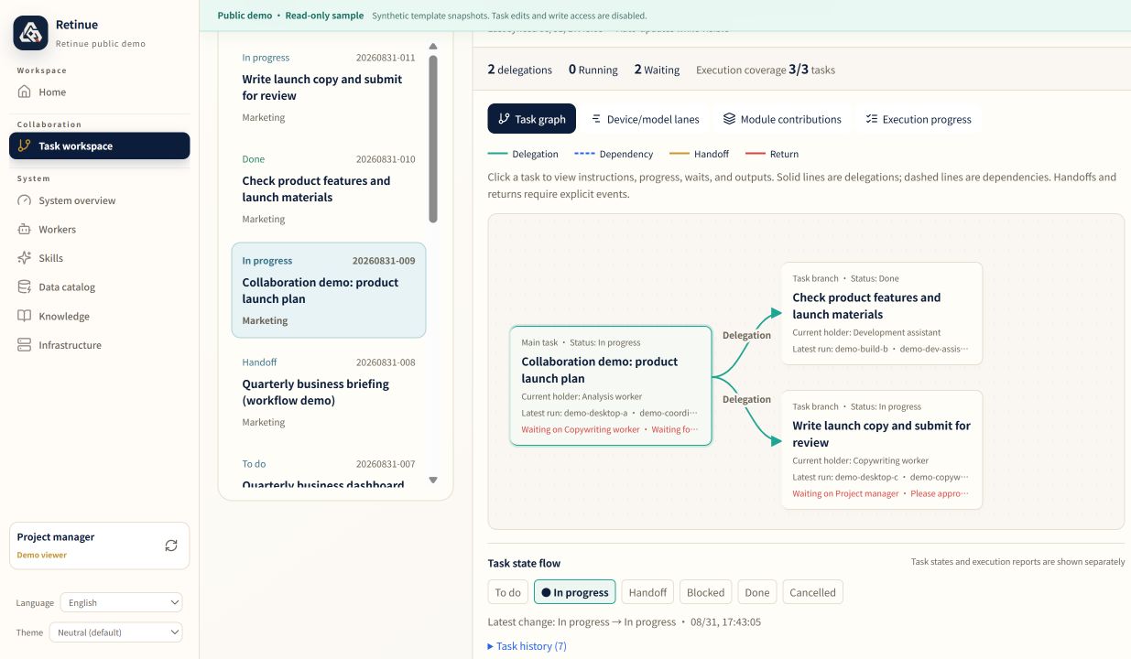Click the Retinue logo icon
1131x659 pixels.
pos(30,33)
